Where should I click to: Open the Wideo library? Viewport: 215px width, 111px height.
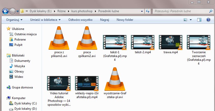pos(19,77)
